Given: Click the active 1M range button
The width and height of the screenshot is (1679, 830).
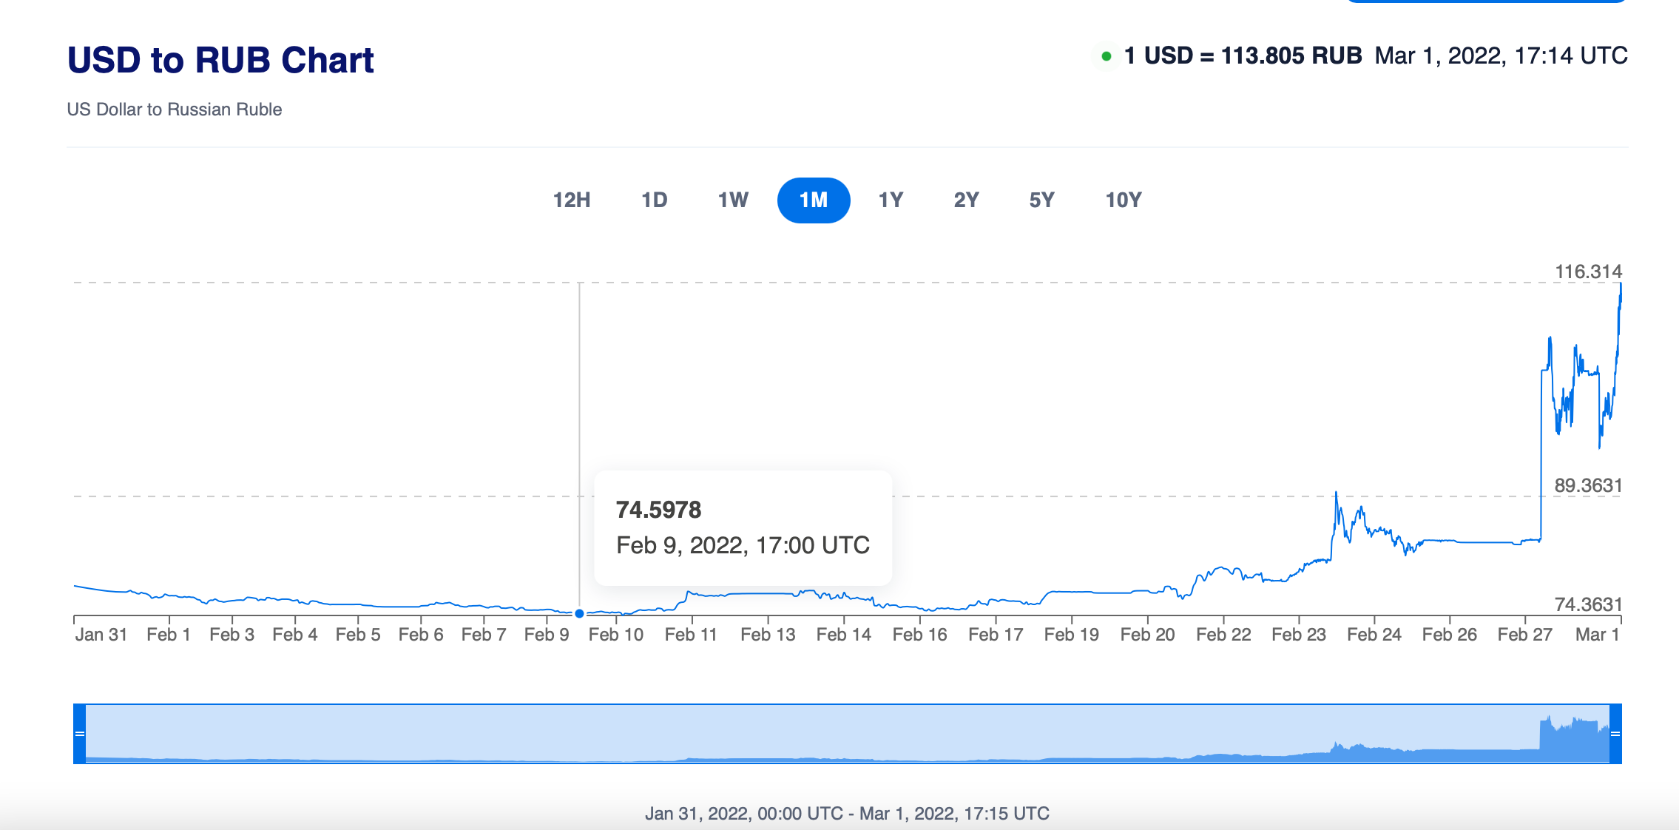Looking at the screenshot, I should click(814, 200).
